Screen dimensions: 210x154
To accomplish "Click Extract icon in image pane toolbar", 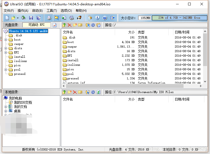I will tap(87, 25).
